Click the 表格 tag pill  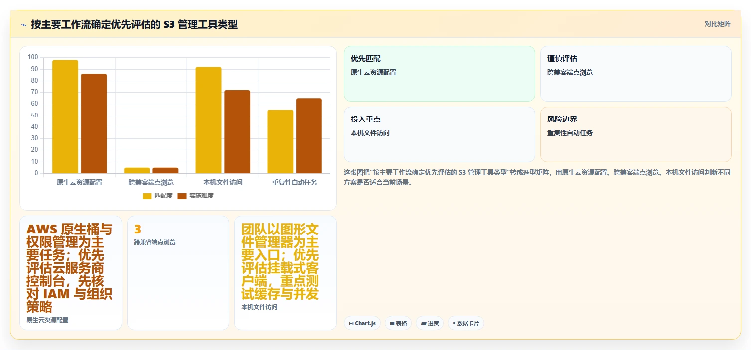(x=398, y=323)
